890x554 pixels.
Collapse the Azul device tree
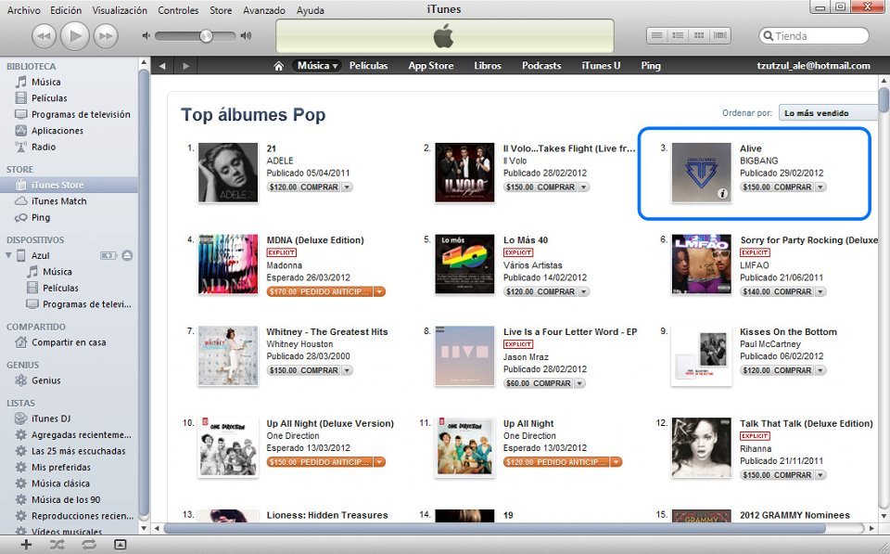[8, 256]
